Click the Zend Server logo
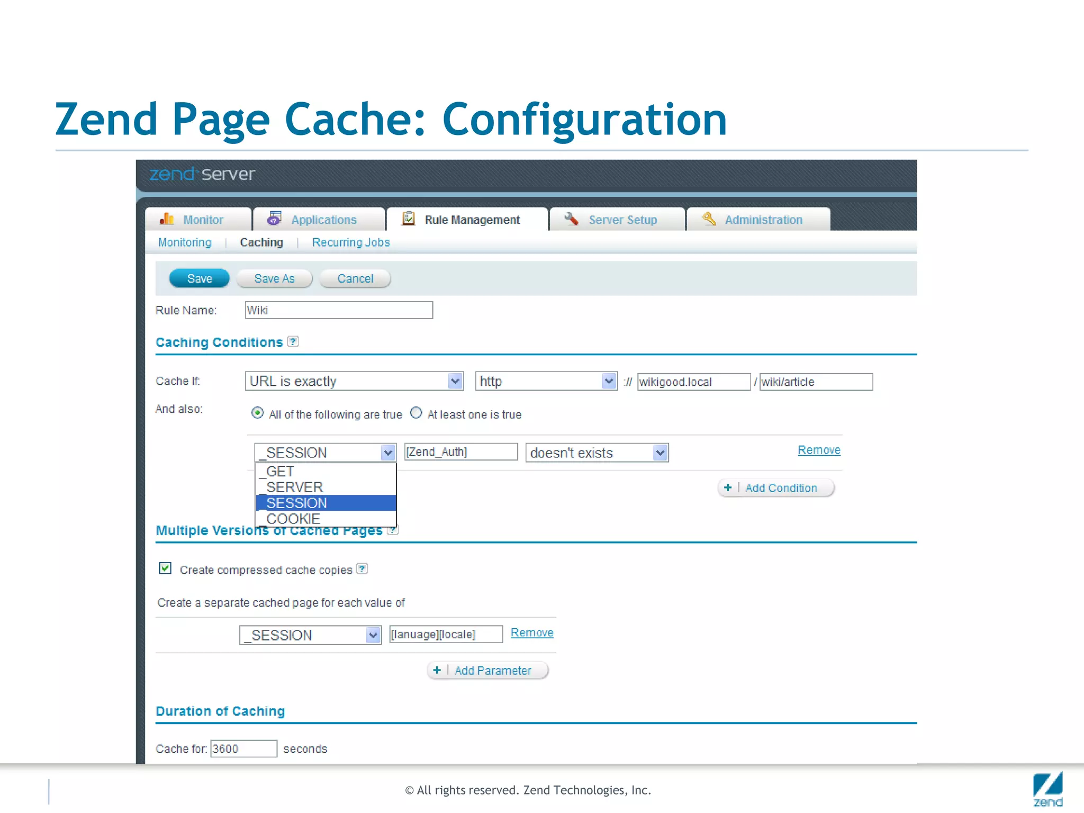1084x813 pixels. pos(202,174)
